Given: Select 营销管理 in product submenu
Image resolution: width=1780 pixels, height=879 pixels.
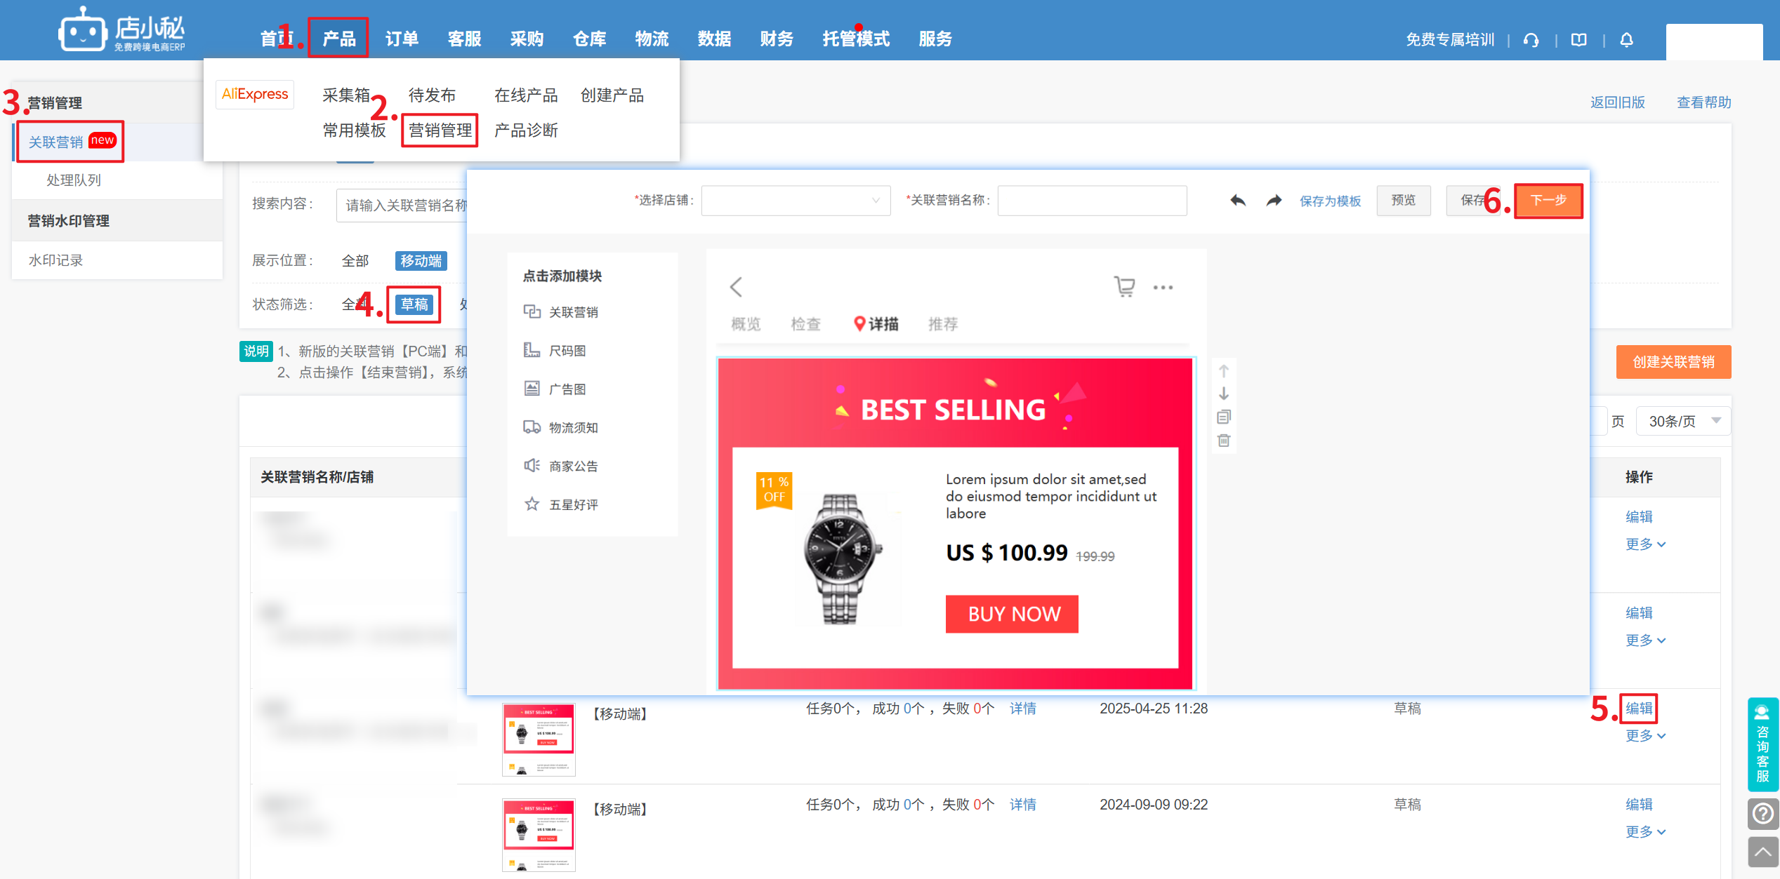Looking at the screenshot, I should pos(440,130).
